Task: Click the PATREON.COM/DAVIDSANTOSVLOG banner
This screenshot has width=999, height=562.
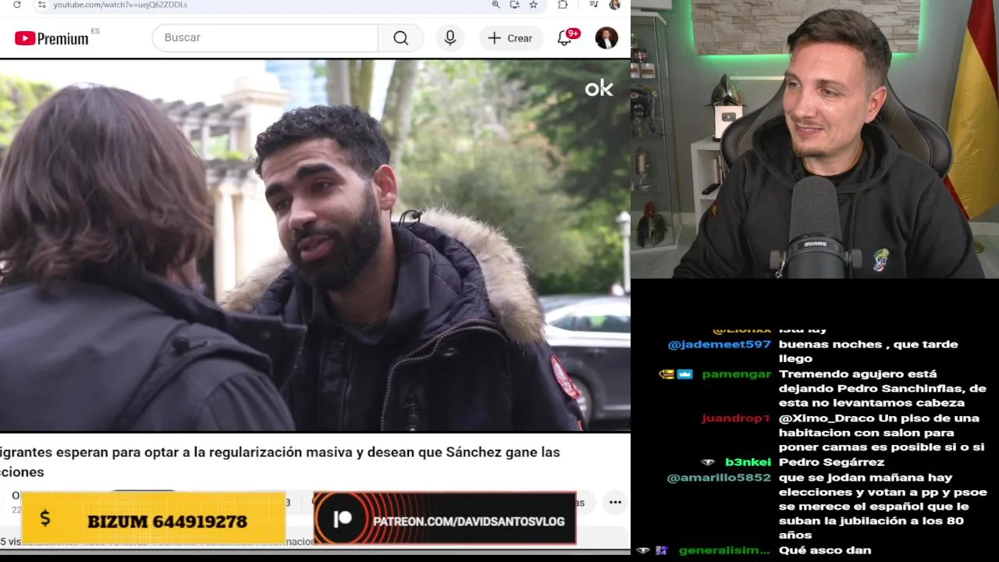Action: point(445,518)
